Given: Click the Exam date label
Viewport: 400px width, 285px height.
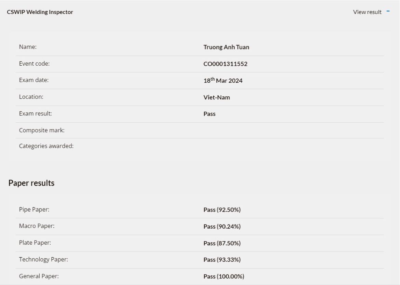Looking at the screenshot, I should (34, 80).
